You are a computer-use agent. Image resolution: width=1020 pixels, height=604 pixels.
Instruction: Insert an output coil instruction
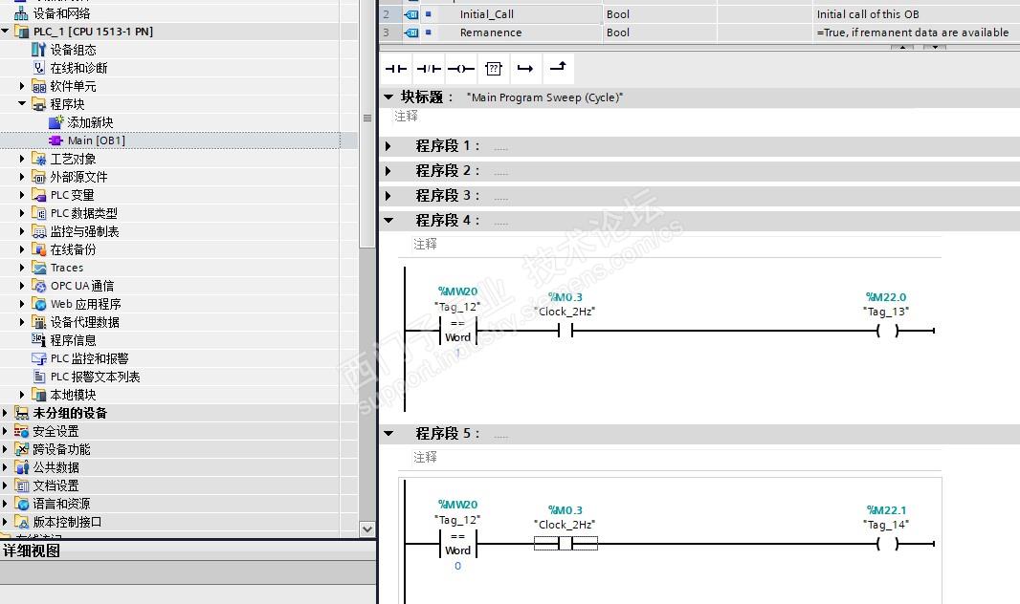[460, 68]
